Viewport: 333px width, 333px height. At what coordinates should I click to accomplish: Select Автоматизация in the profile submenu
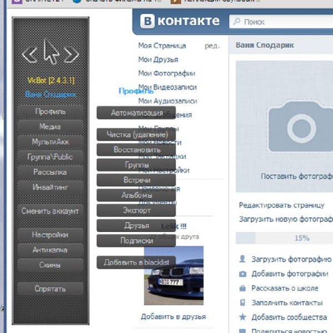click(x=136, y=113)
